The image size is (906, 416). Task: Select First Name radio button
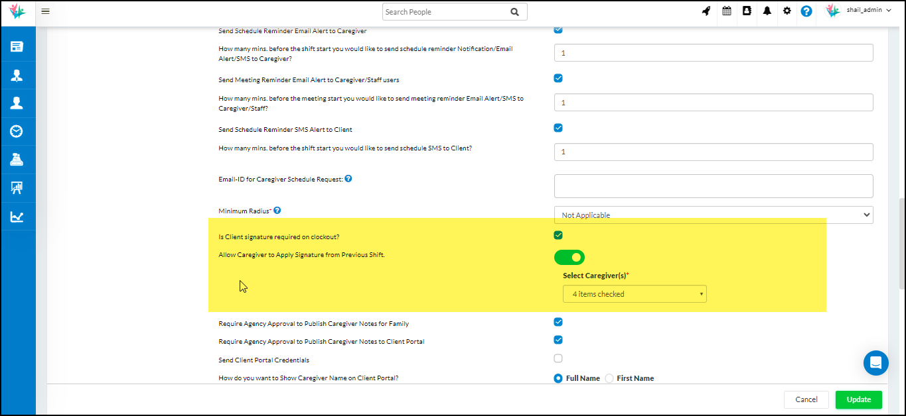[609, 378]
